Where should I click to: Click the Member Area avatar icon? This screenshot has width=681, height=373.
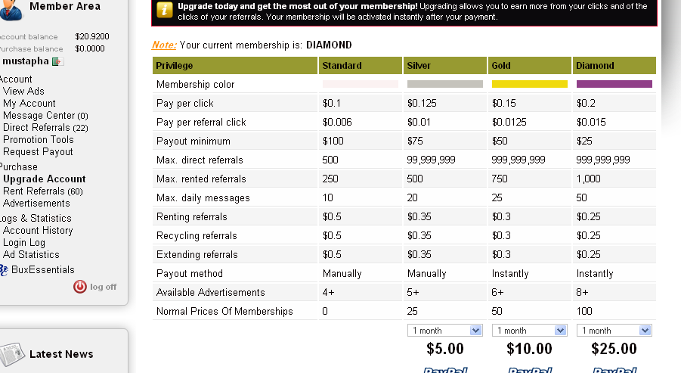[11, 10]
